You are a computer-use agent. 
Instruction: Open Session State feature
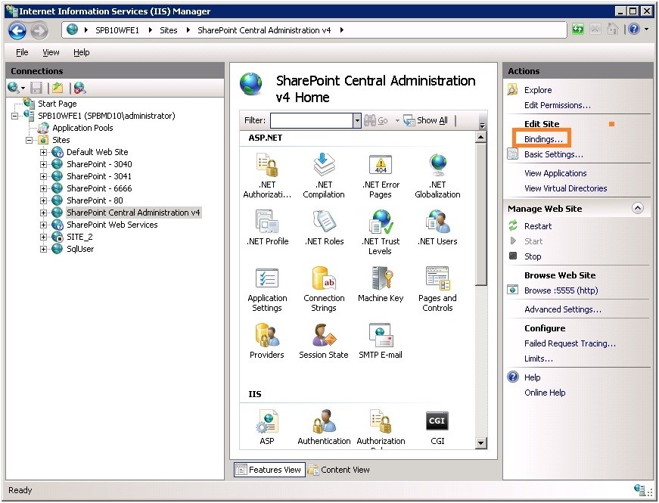coord(324,341)
